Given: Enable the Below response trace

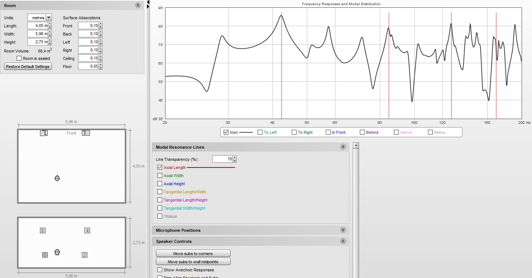Looking at the screenshot, I should pyautogui.click(x=431, y=132).
